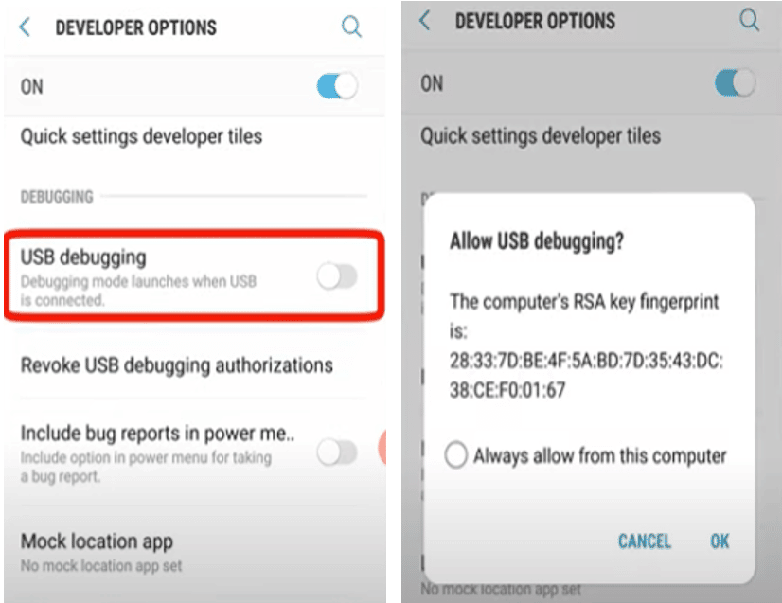Click CANCEL in Allow USB debugging dialog
This screenshot has width=782, height=603.
(x=645, y=541)
